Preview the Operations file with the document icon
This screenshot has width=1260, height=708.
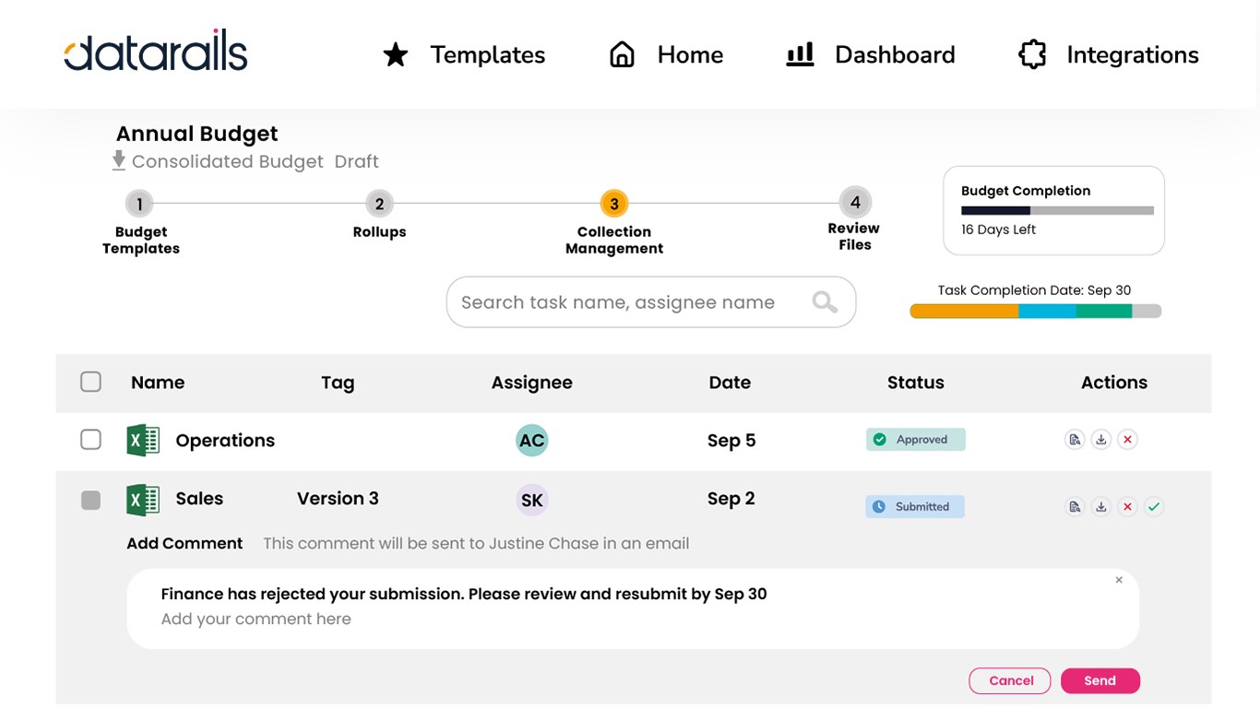tap(1075, 440)
